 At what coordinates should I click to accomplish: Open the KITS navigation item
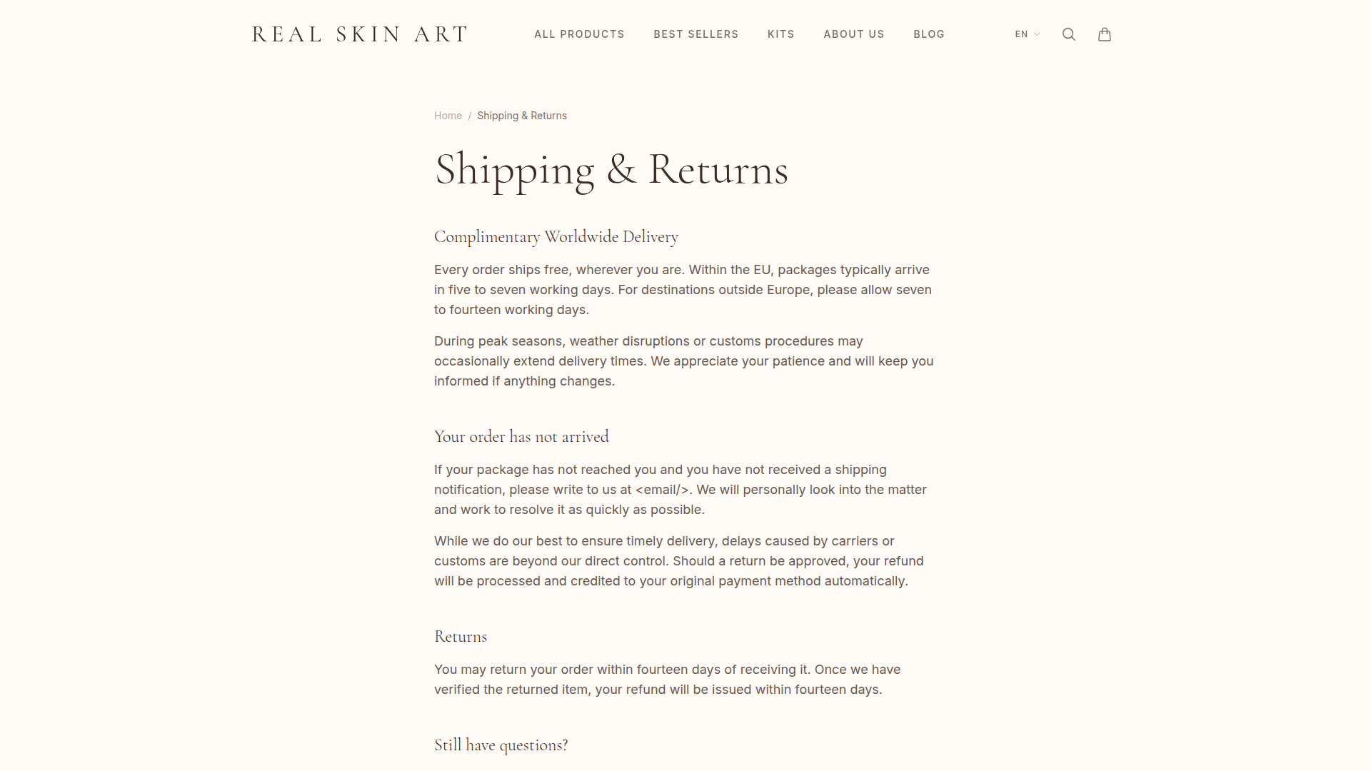click(780, 34)
